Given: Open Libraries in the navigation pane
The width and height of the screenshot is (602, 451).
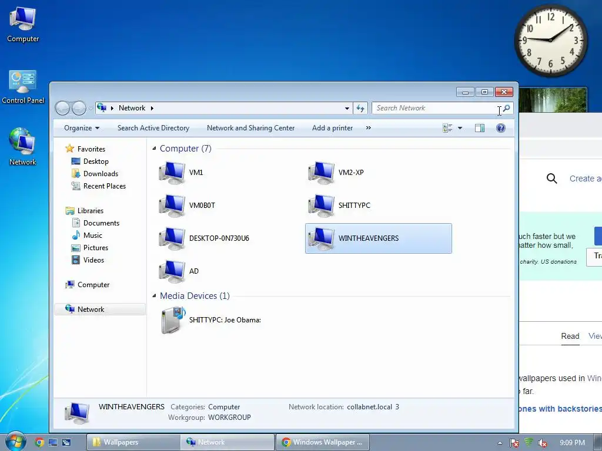Looking at the screenshot, I should tap(90, 211).
